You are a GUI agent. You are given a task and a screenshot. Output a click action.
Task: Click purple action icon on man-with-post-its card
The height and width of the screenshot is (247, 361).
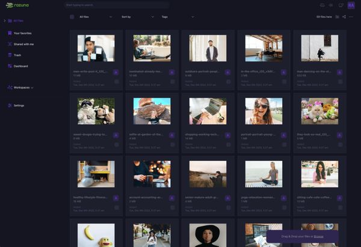click(x=116, y=72)
